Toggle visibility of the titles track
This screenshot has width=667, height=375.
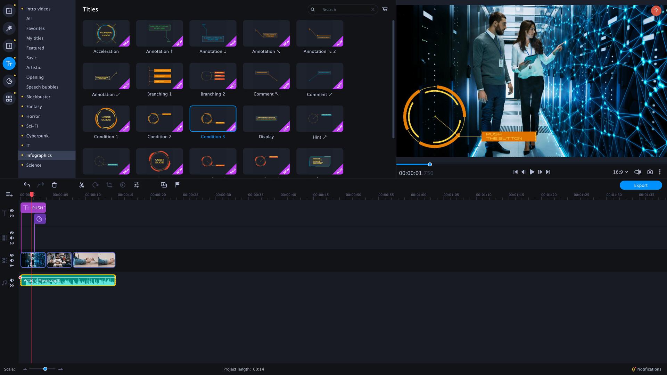point(11,211)
